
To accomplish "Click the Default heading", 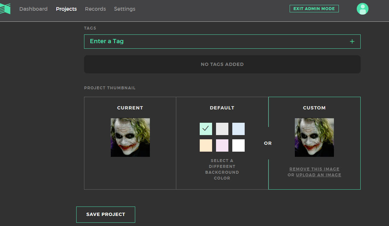I will point(222,108).
